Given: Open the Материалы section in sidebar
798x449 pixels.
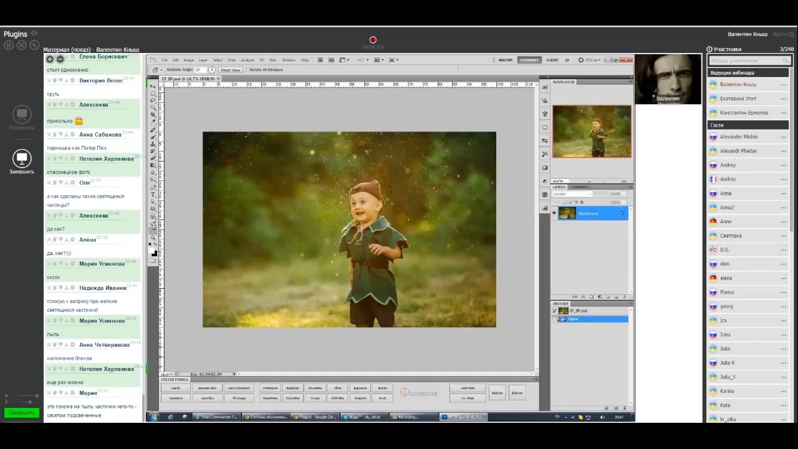Looking at the screenshot, I should pos(22,117).
